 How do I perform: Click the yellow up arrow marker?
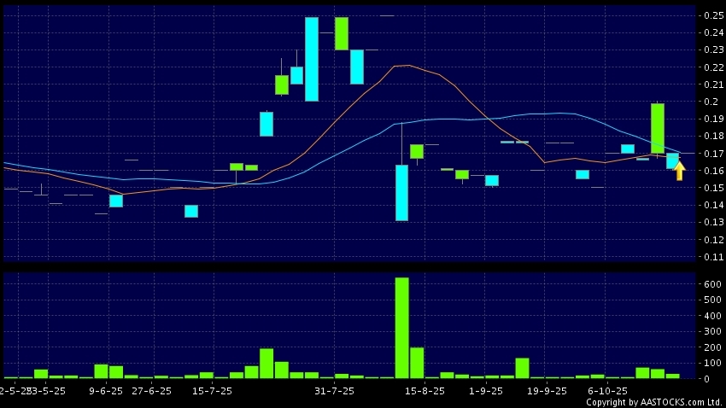click(679, 171)
